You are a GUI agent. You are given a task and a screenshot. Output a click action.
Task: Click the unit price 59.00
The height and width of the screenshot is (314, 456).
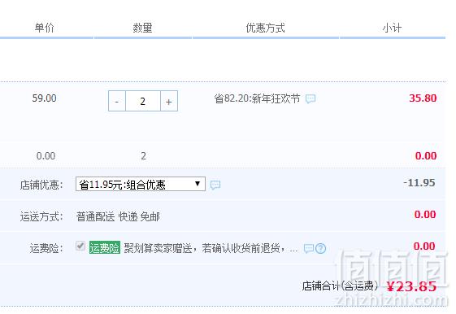[x=44, y=98]
